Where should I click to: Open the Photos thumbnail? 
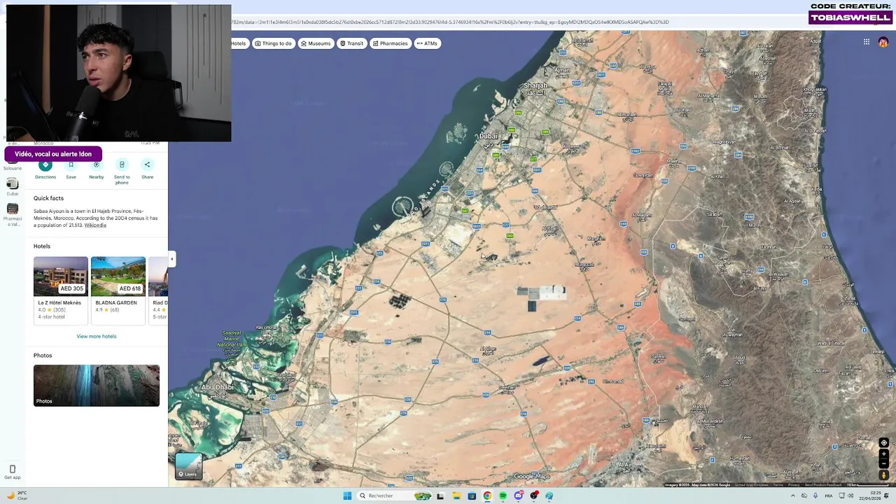(97, 385)
